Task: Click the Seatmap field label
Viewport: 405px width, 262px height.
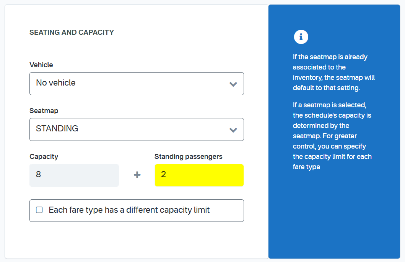Action: coord(44,111)
